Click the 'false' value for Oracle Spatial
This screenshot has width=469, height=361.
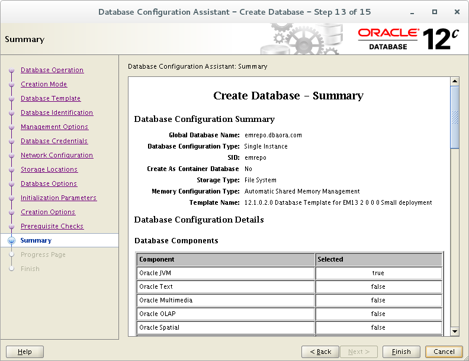point(378,327)
